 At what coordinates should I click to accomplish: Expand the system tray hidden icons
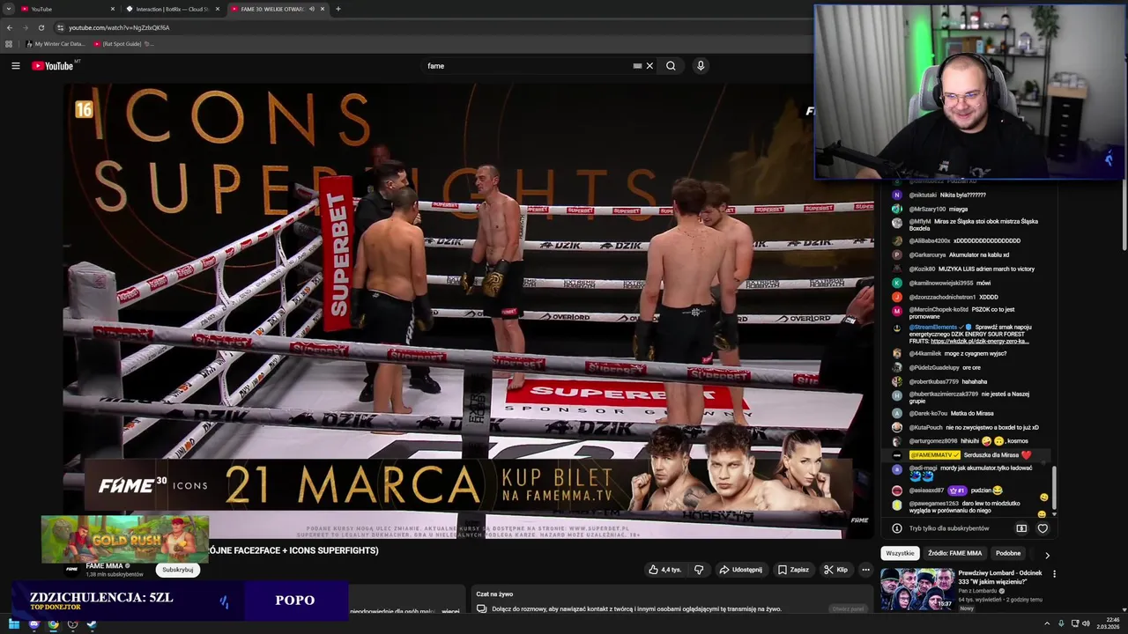(1047, 624)
